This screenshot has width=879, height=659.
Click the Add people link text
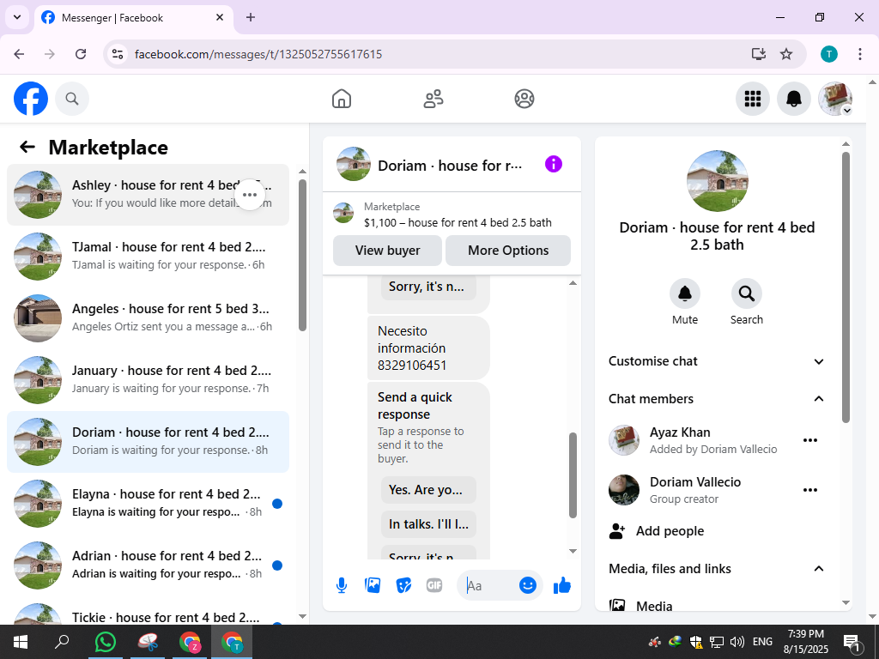click(x=670, y=531)
